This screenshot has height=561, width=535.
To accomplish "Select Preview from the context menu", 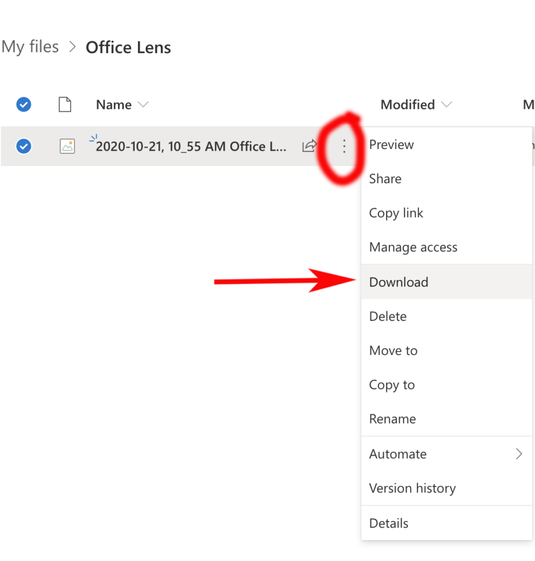I will [x=392, y=145].
